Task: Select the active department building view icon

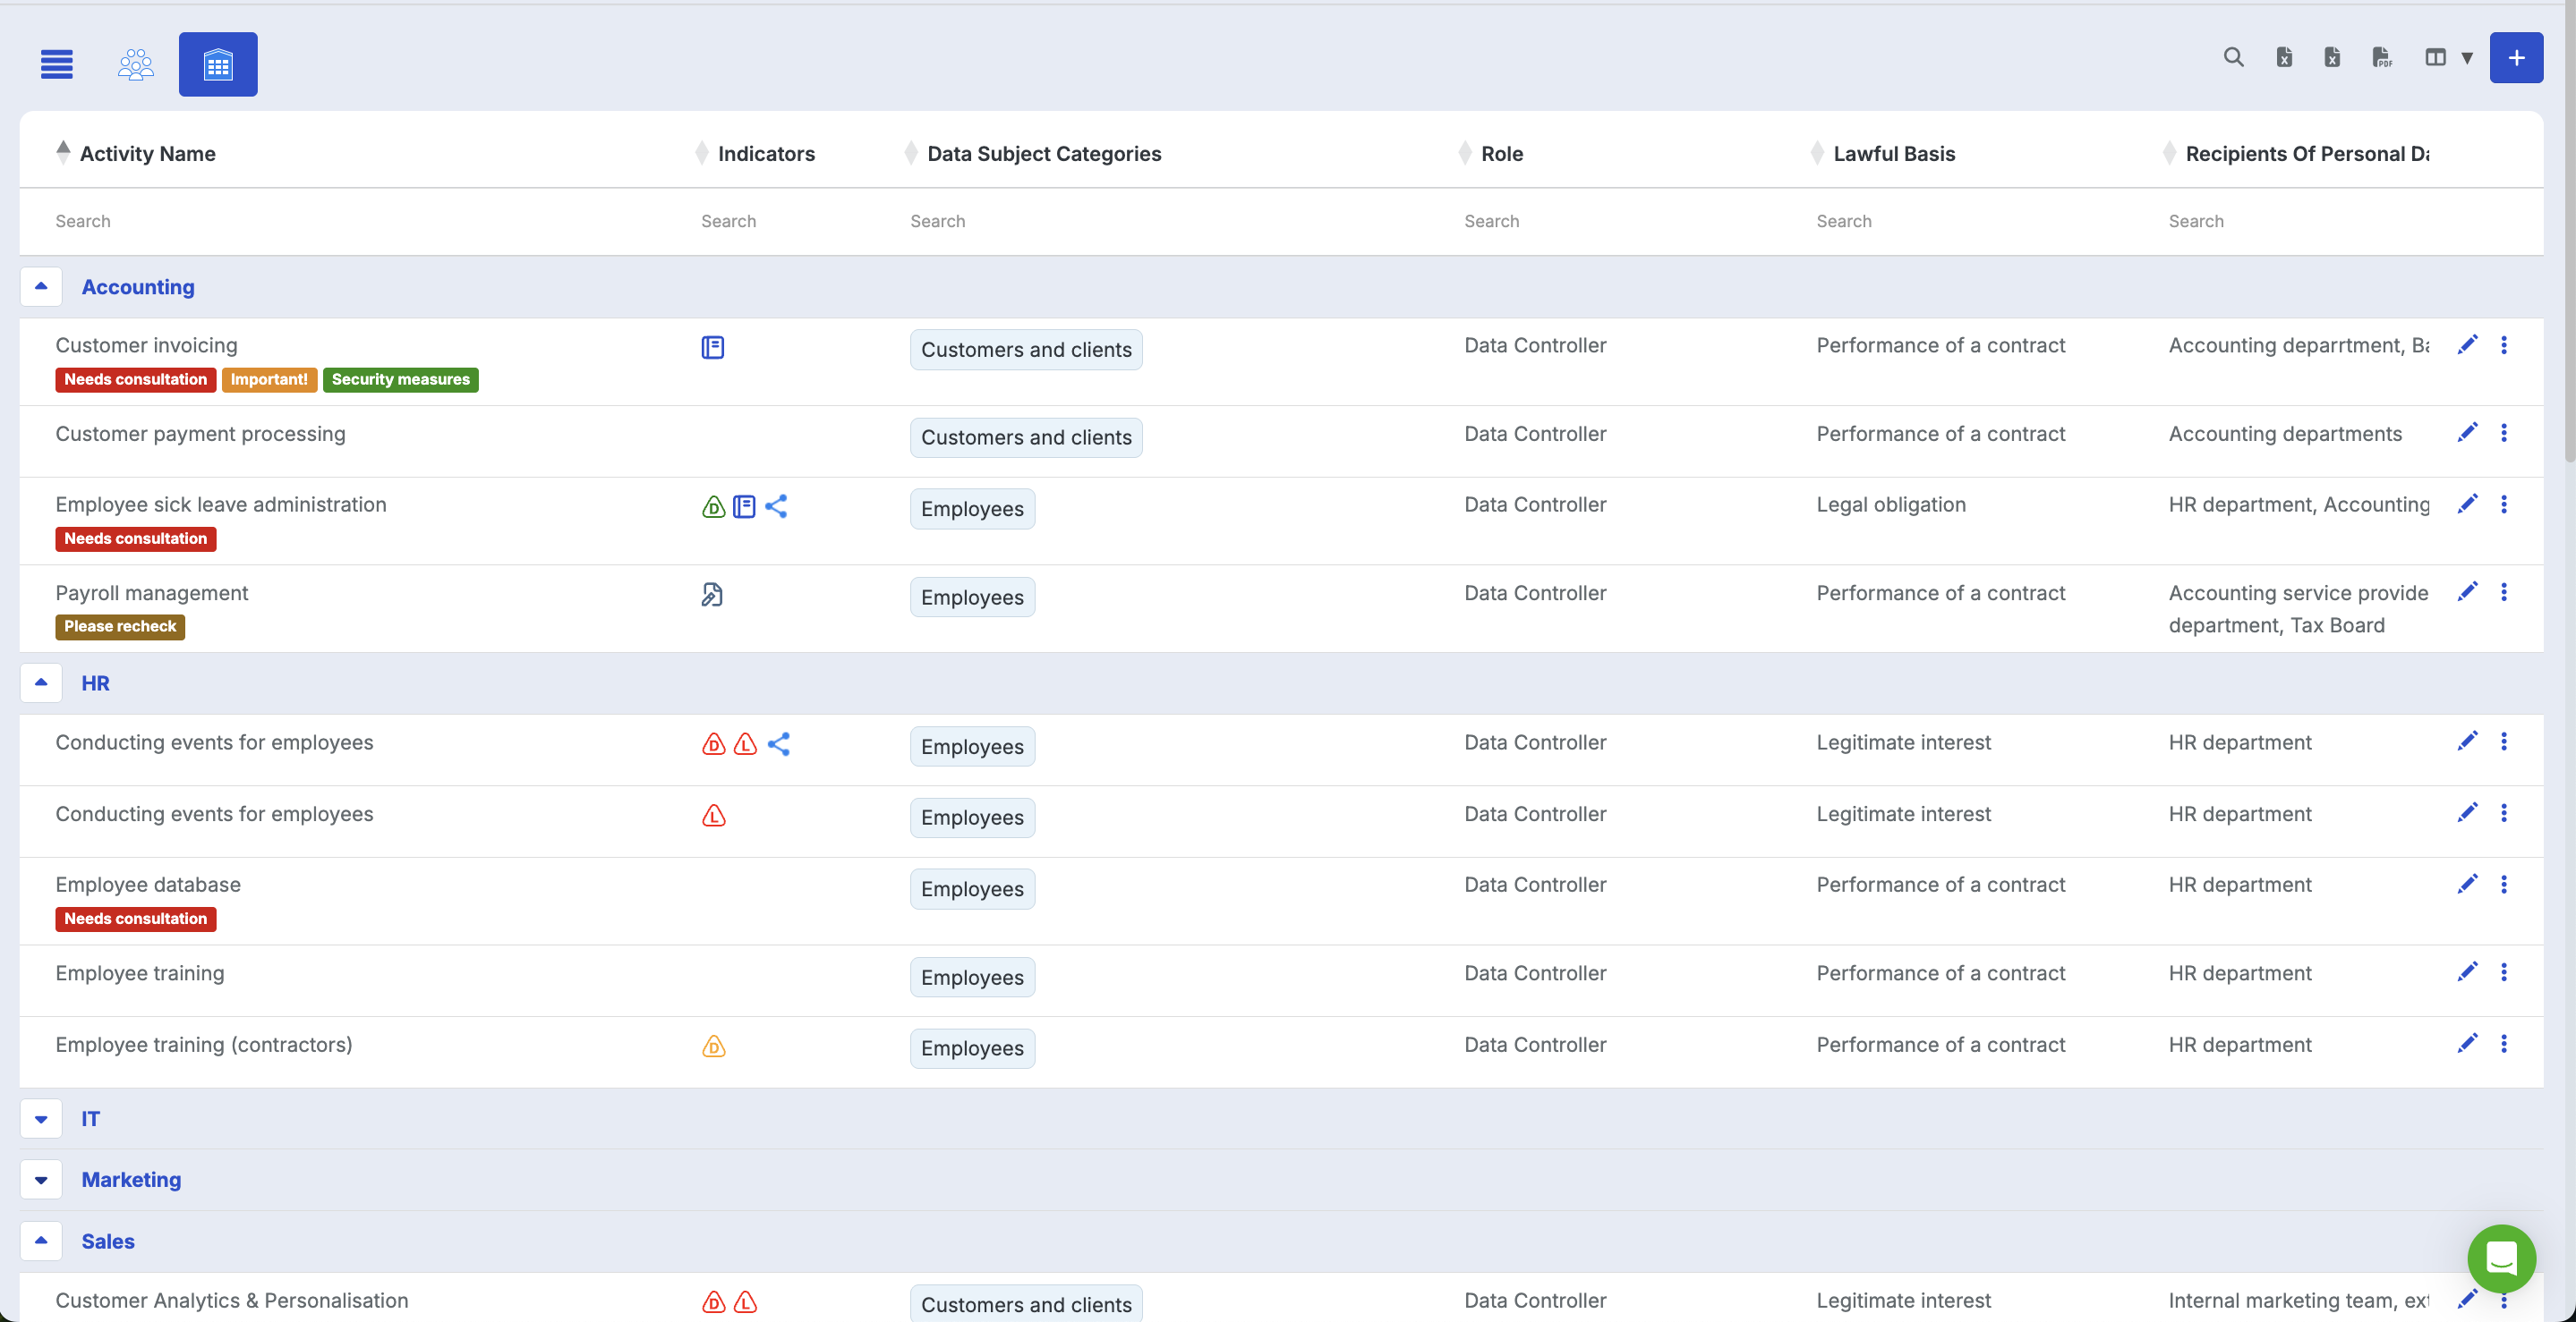Action: (218, 64)
